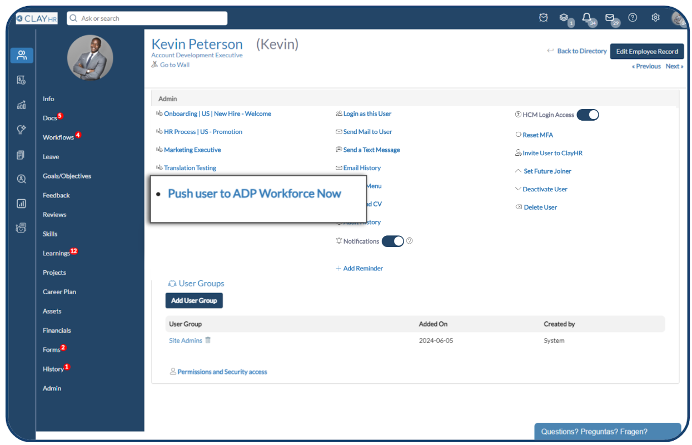
Task: Go Back to Directory
Action: 581,51
